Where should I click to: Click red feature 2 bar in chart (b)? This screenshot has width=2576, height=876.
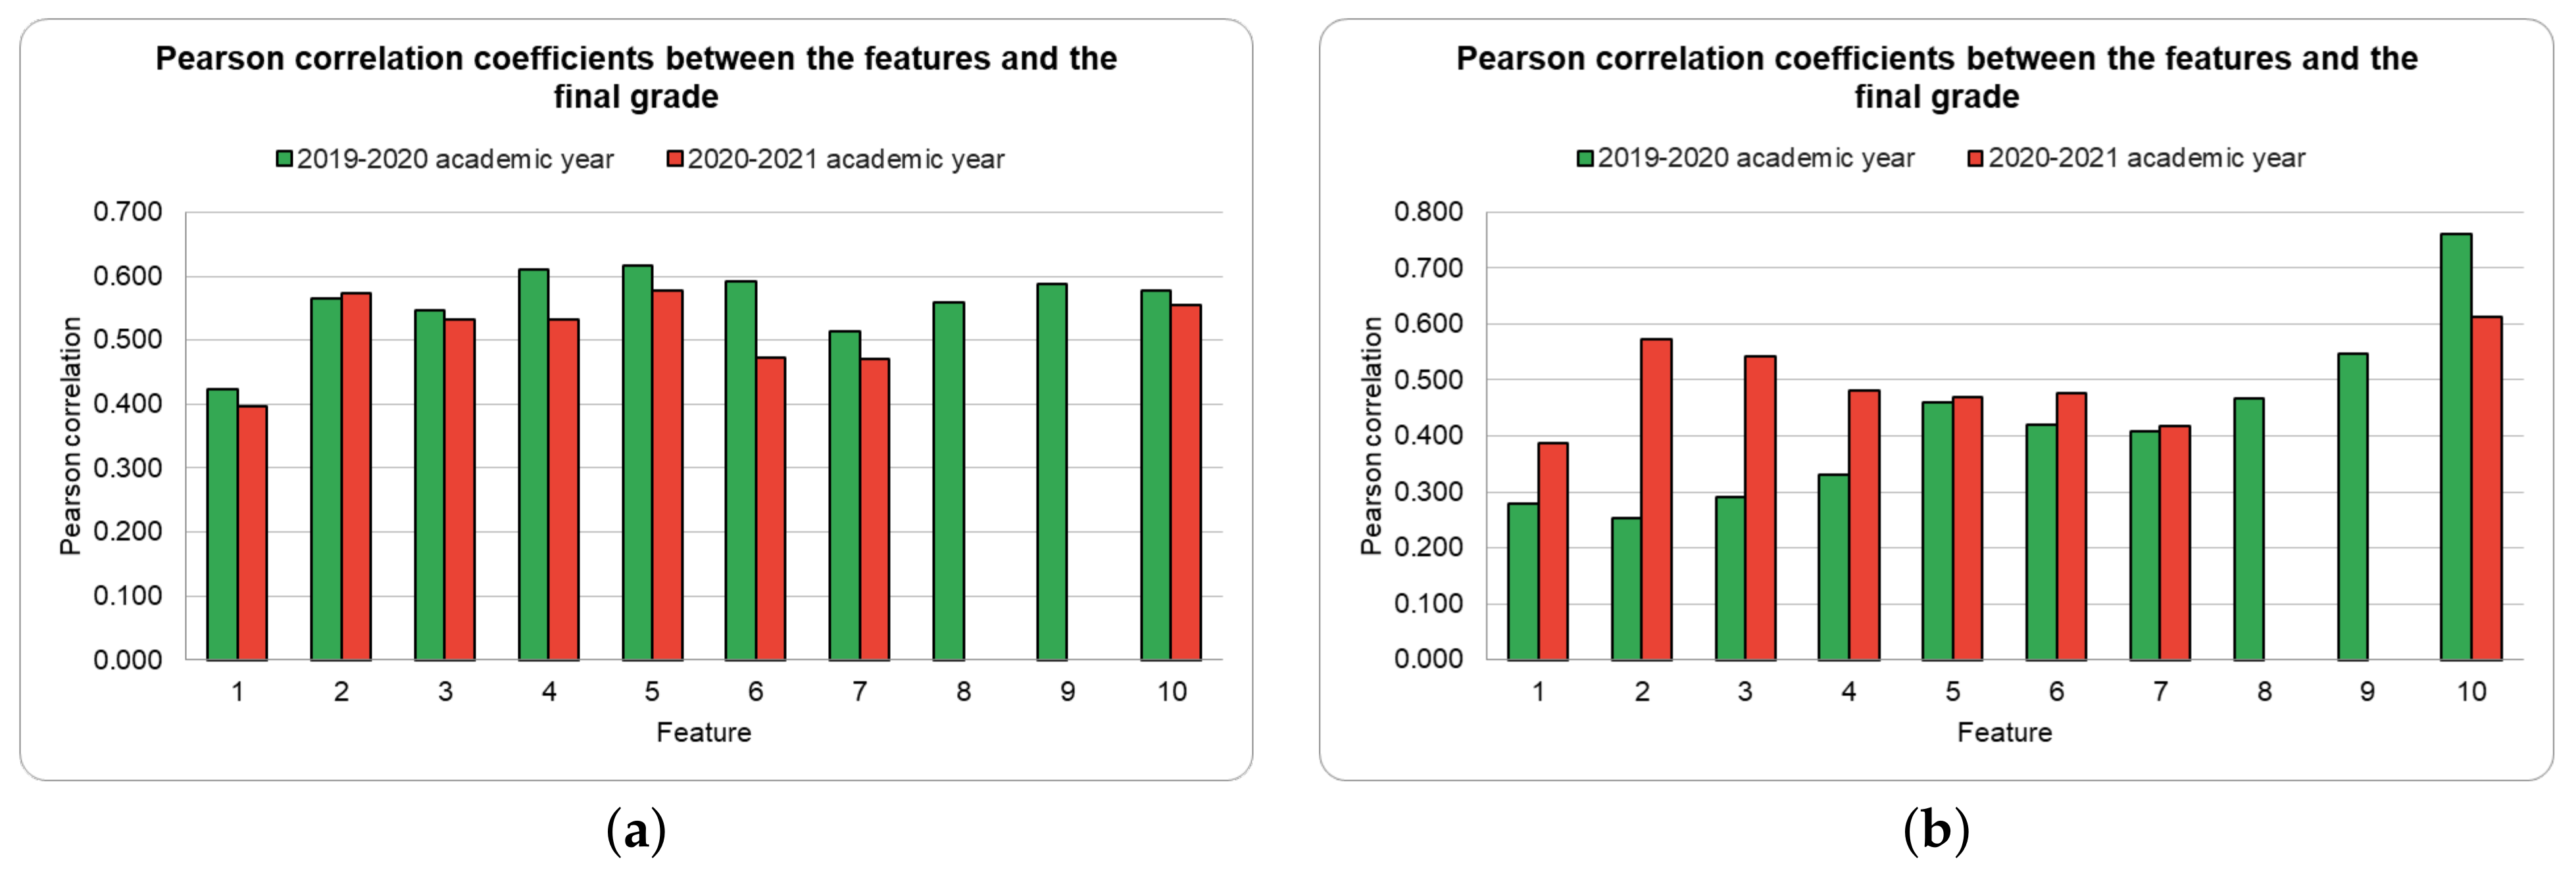1656,499
